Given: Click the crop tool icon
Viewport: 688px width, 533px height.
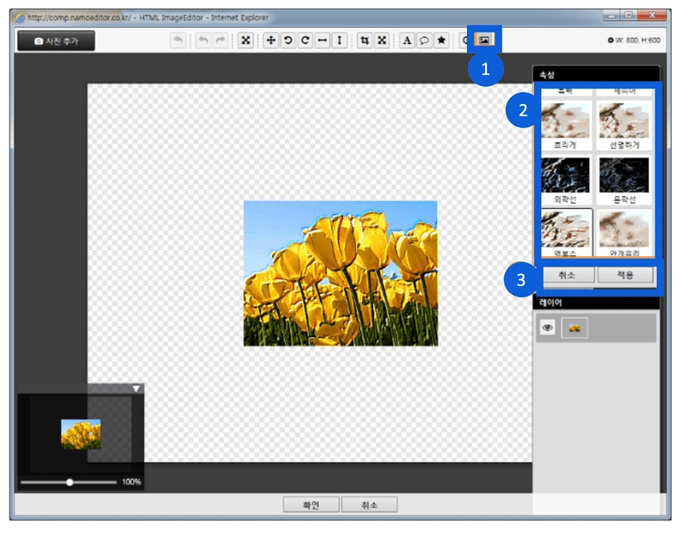Looking at the screenshot, I should tap(365, 40).
